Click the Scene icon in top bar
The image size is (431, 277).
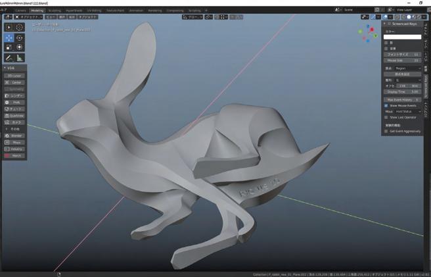(x=338, y=10)
